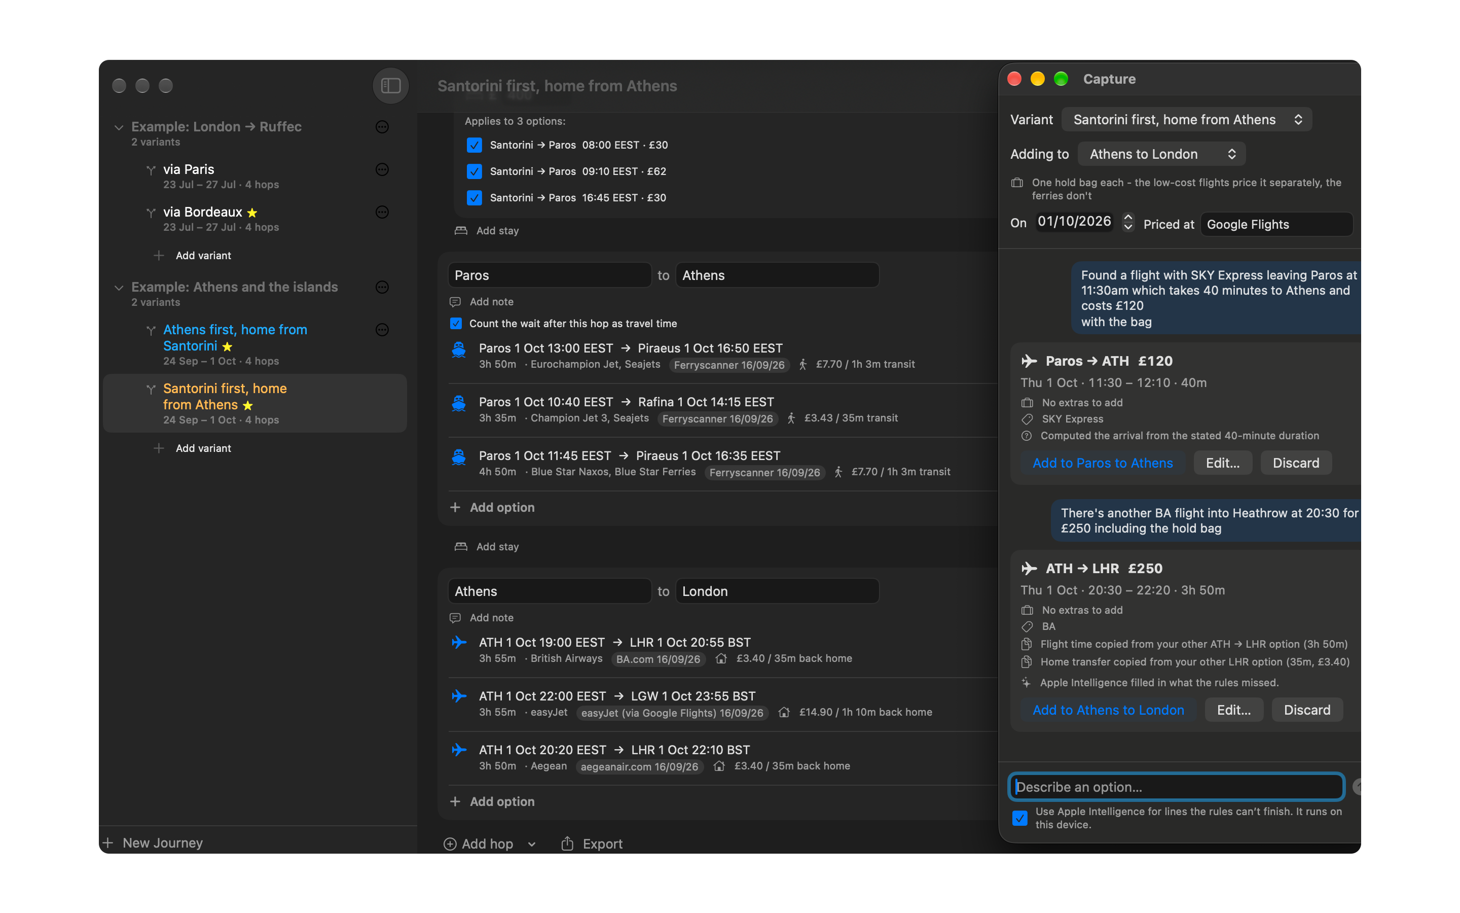Image resolution: width=1460 pixels, height=913 pixels.
Task: Click the ferry icon for Paros to Rafina 10:40
Action: 458,403
